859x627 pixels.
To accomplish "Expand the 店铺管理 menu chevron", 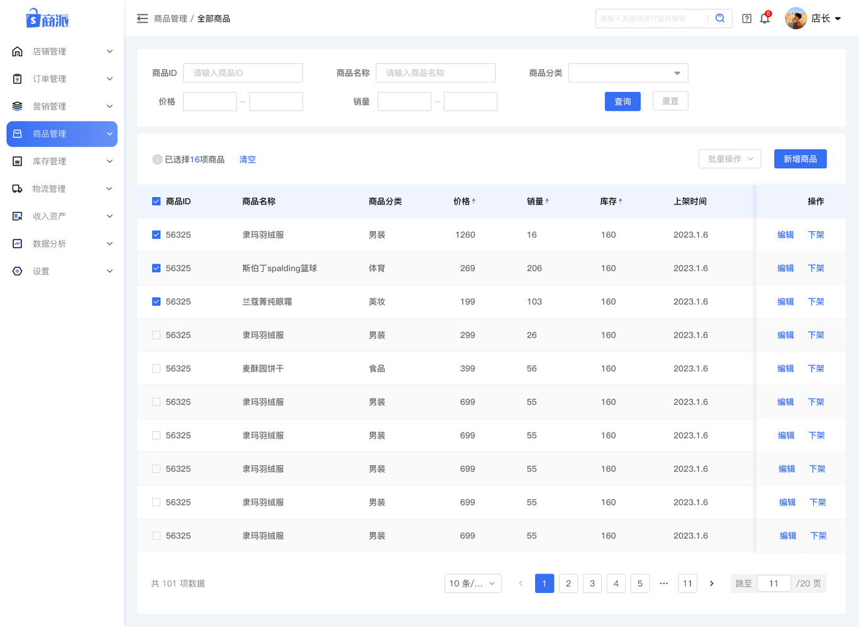I will pos(109,52).
